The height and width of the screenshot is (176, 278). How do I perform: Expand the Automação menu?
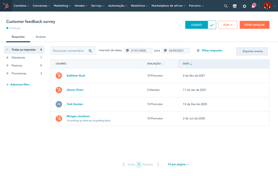pos(118,6)
